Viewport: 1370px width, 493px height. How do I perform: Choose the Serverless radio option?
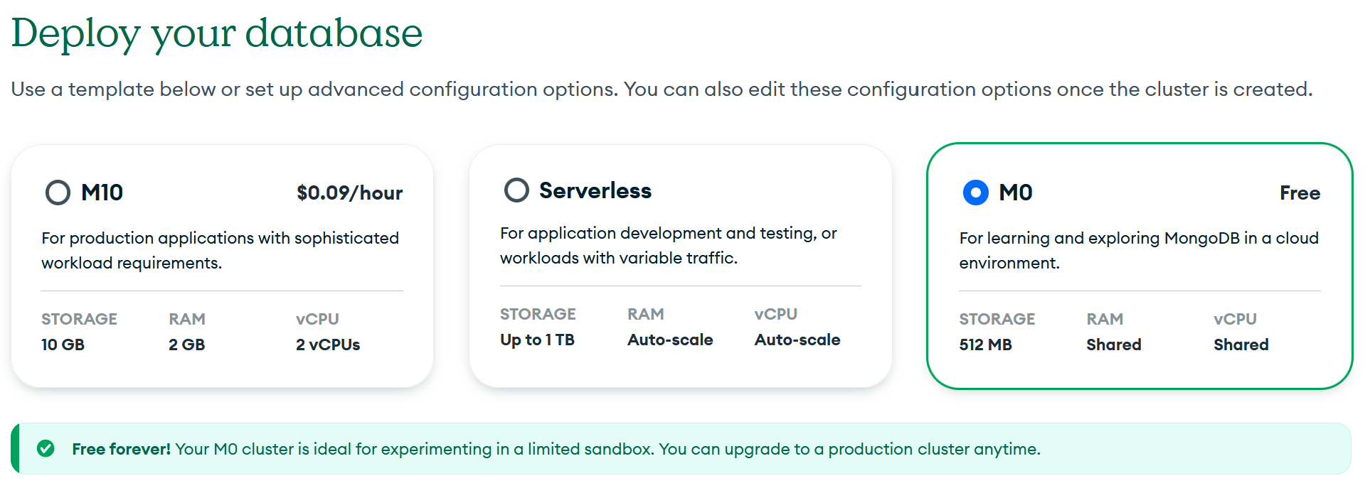(516, 190)
